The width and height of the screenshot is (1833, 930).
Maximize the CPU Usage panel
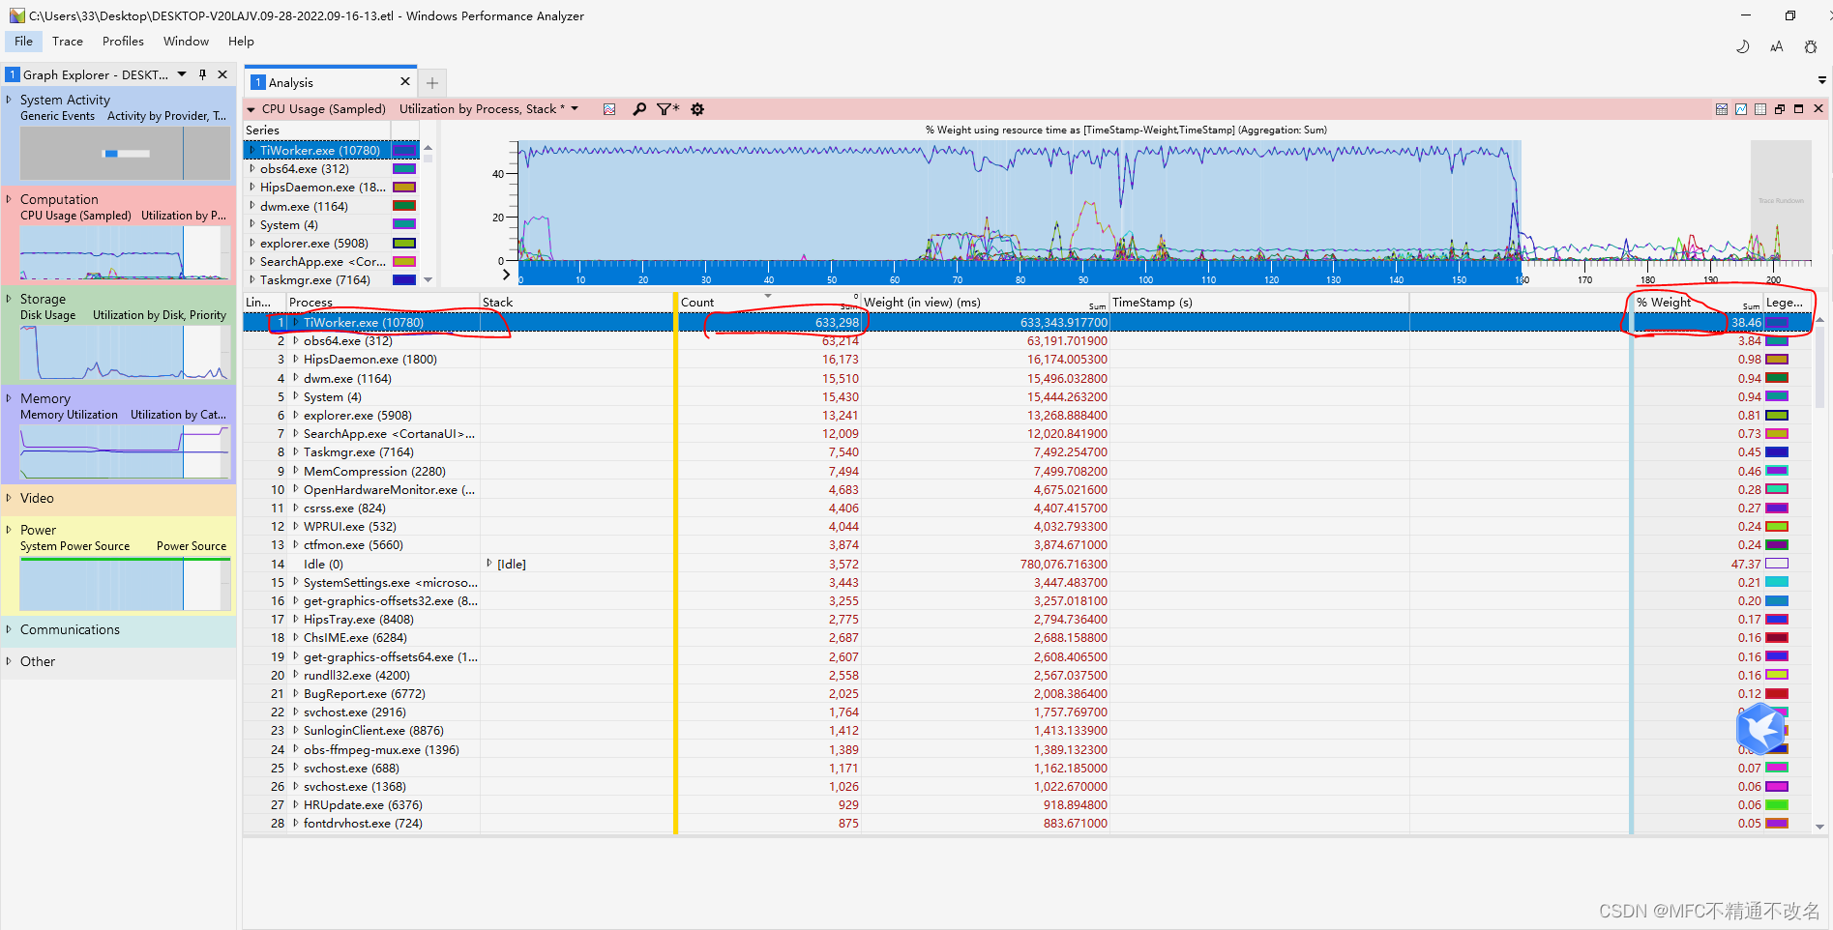pos(1799,109)
